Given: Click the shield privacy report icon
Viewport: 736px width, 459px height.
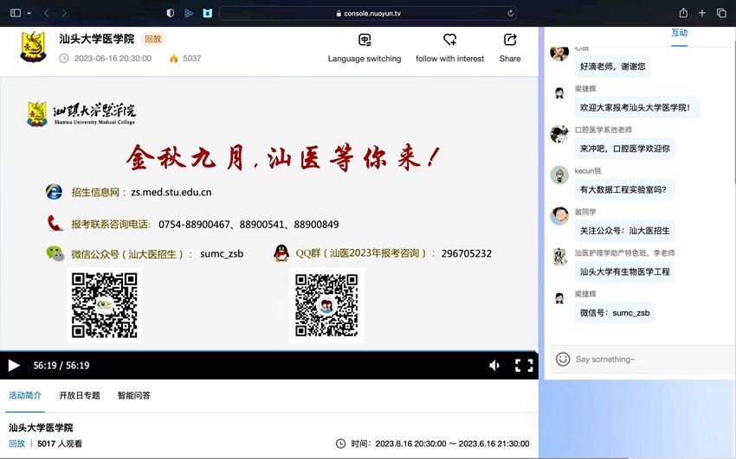Looking at the screenshot, I should 170,13.
